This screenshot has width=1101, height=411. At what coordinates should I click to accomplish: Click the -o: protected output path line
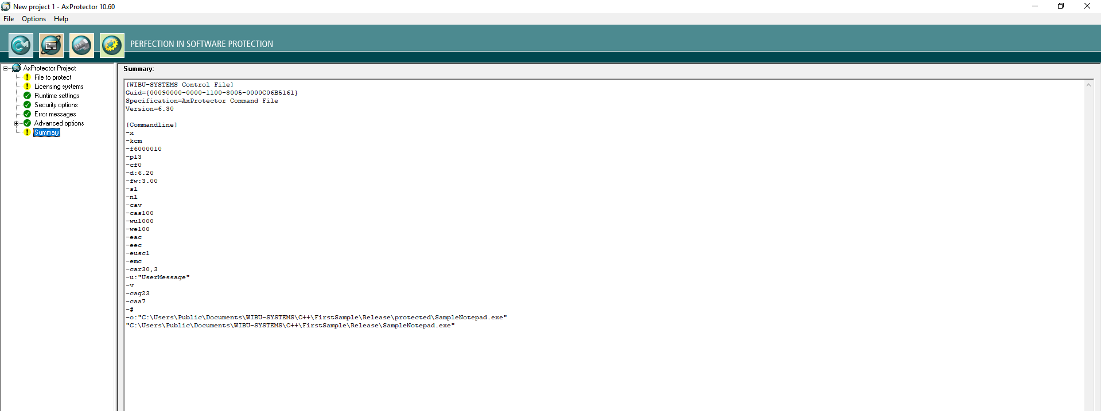pyautogui.click(x=316, y=318)
